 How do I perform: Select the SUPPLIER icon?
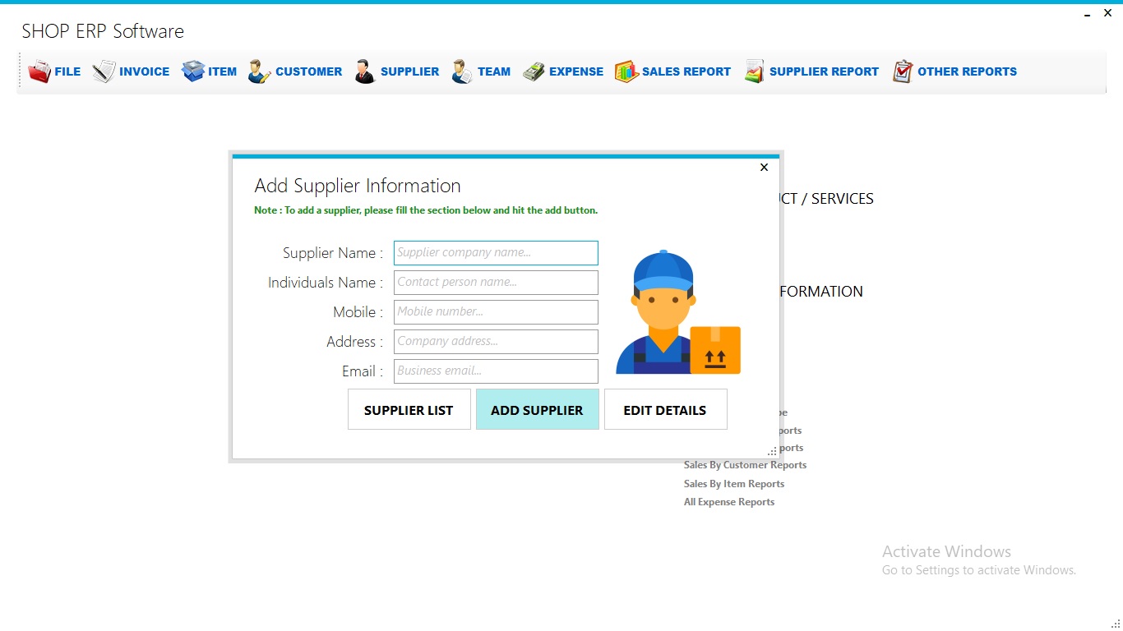pyautogui.click(x=364, y=71)
